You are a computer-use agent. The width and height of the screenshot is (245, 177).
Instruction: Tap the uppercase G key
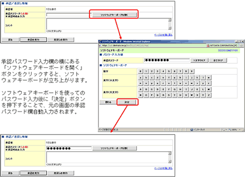coord(175,89)
